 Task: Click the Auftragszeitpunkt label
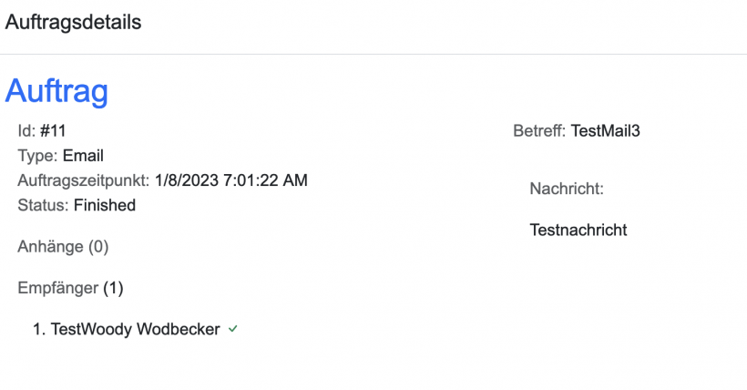(x=83, y=180)
